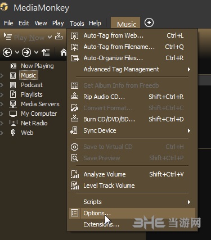
Task: Click the Play Now list icon
Action: [8, 37]
